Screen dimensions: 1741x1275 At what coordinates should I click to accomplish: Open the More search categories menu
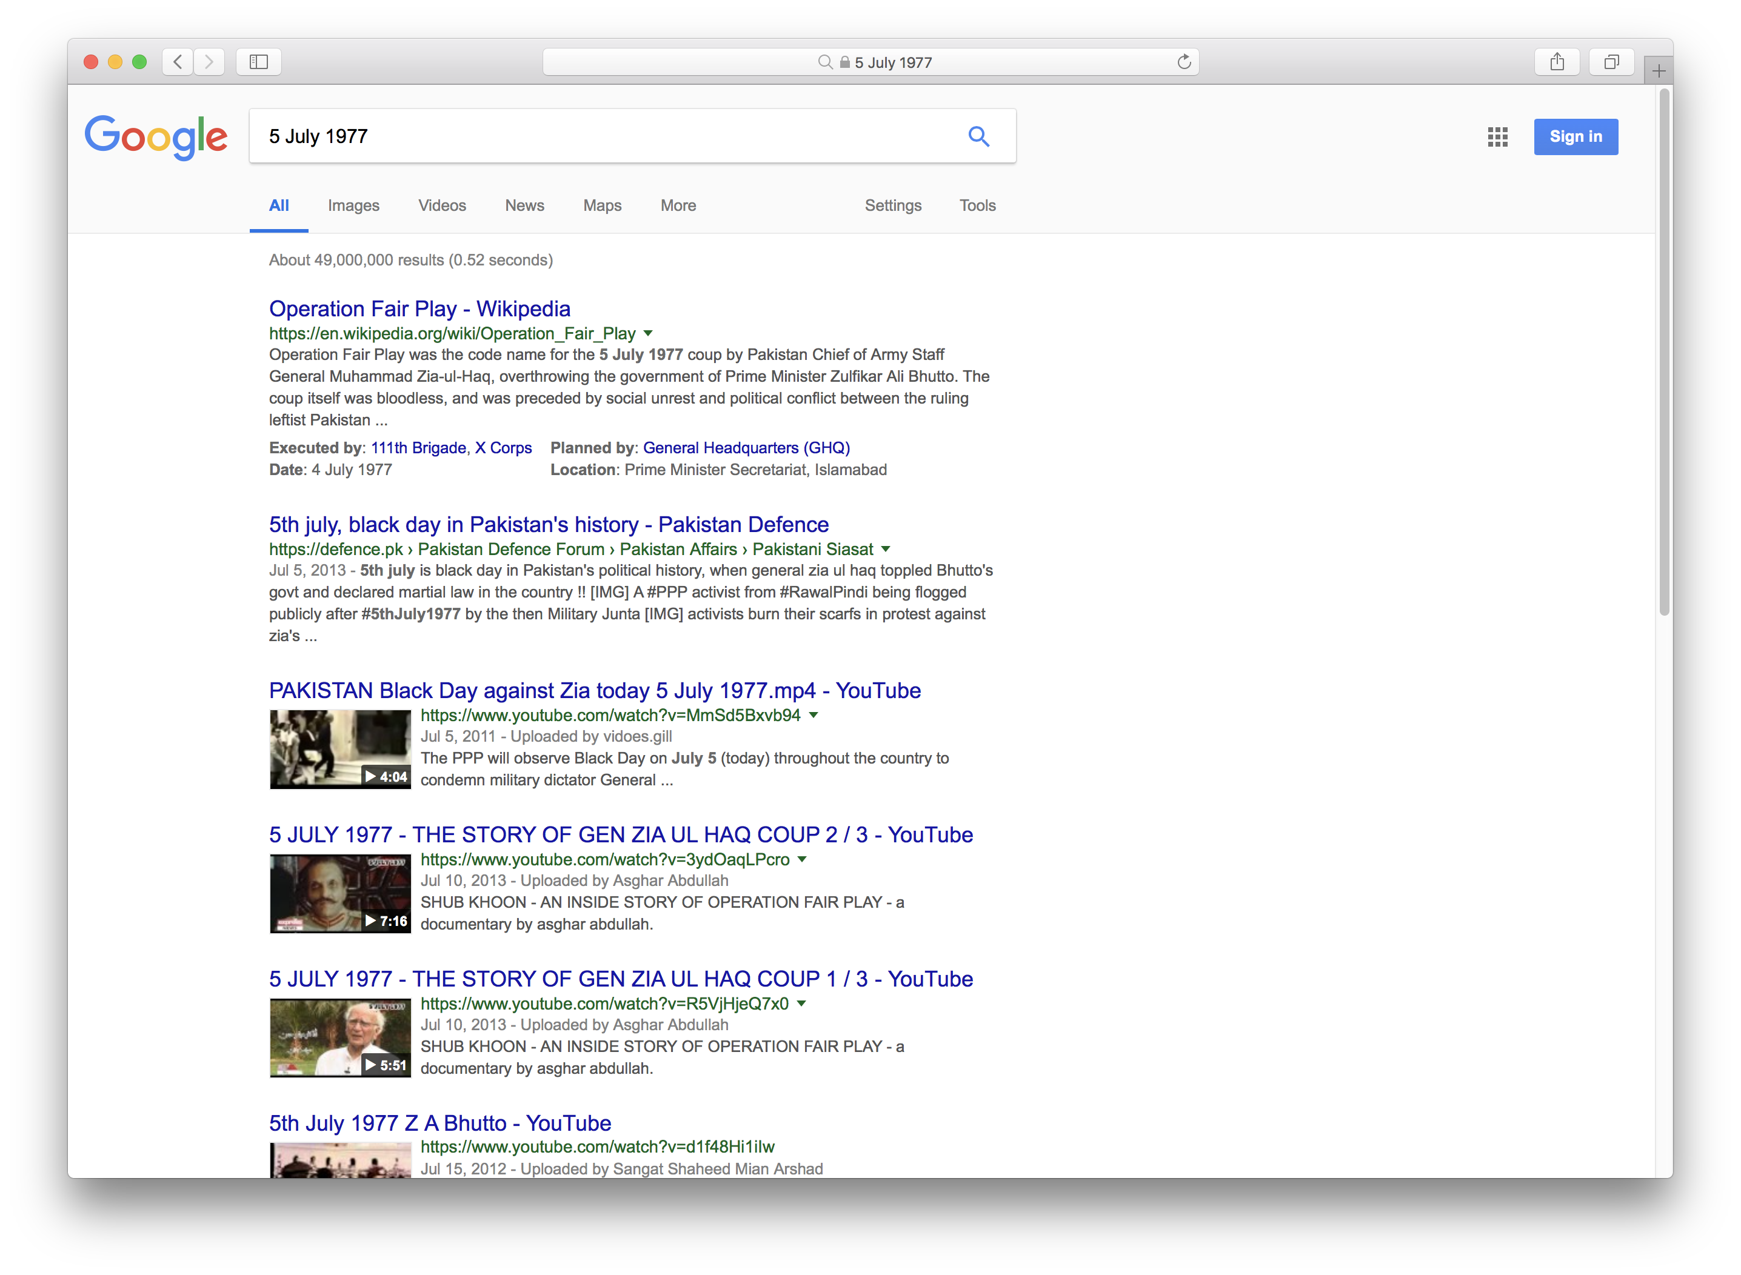click(678, 206)
